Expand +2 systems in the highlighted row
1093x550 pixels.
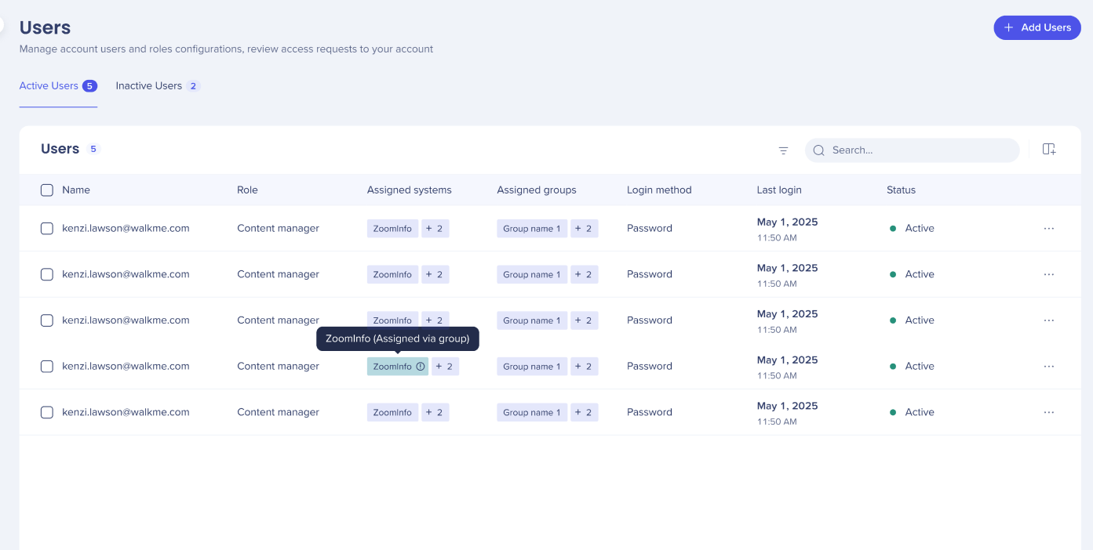(x=445, y=367)
